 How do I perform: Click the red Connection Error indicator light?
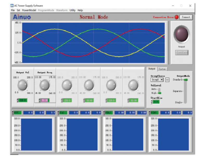pyautogui.click(x=177, y=17)
